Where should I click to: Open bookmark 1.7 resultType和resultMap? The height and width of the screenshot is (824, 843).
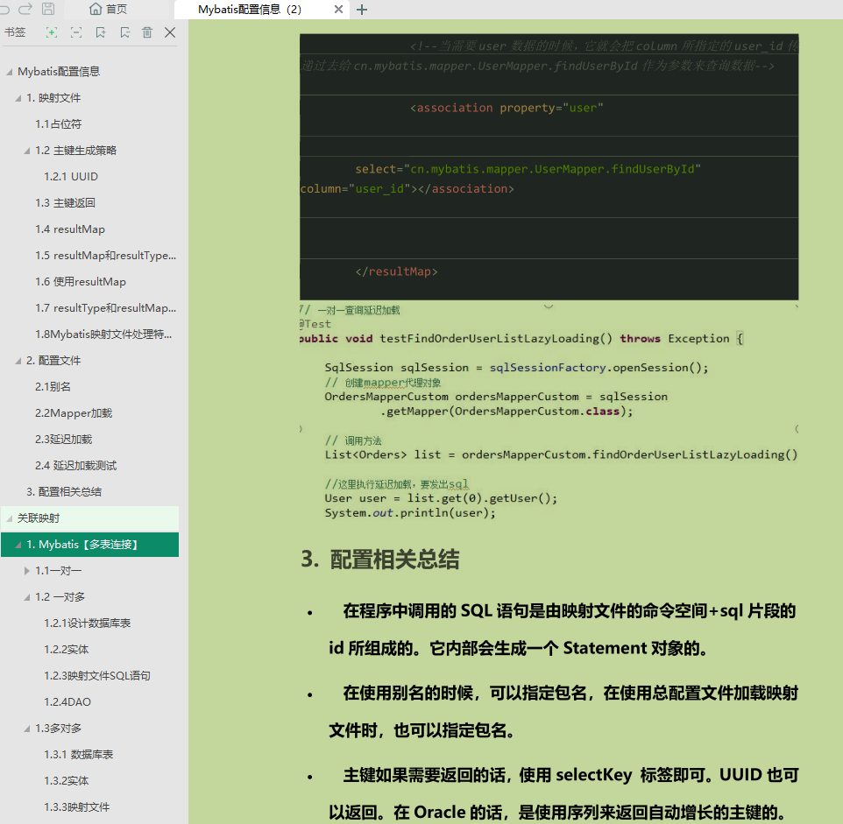pyautogui.click(x=105, y=308)
